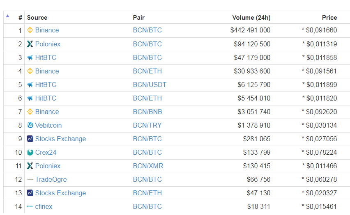The height and width of the screenshot is (215, 350).
Task: Open the Crex24 exchange link
Action: [x=46, y=152]
